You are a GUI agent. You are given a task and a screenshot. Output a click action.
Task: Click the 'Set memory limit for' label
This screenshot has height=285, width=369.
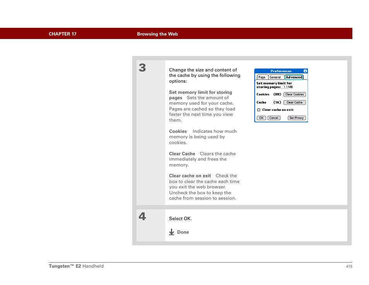coord(274,83)
